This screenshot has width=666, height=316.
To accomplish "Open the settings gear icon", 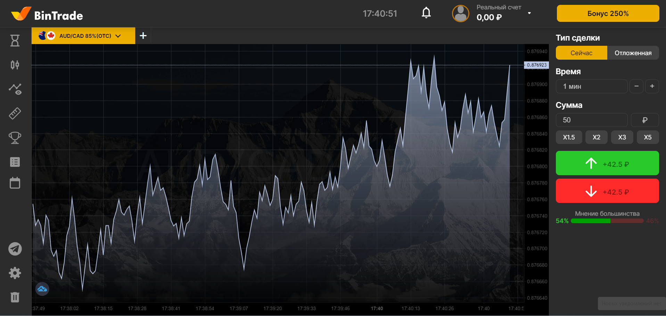I will [15, 273].
